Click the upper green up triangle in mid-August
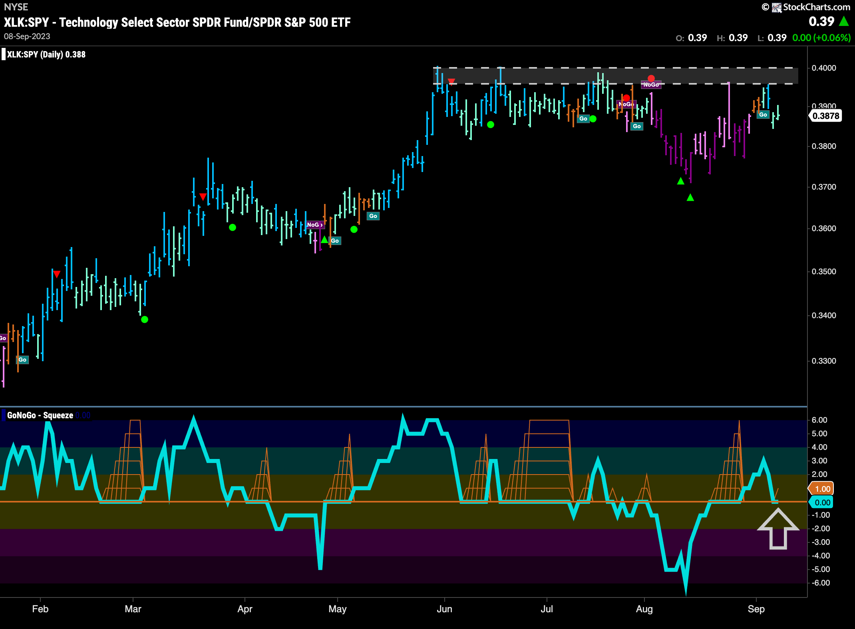This screenshot has height=629, width=855. [x=681, y=181]
